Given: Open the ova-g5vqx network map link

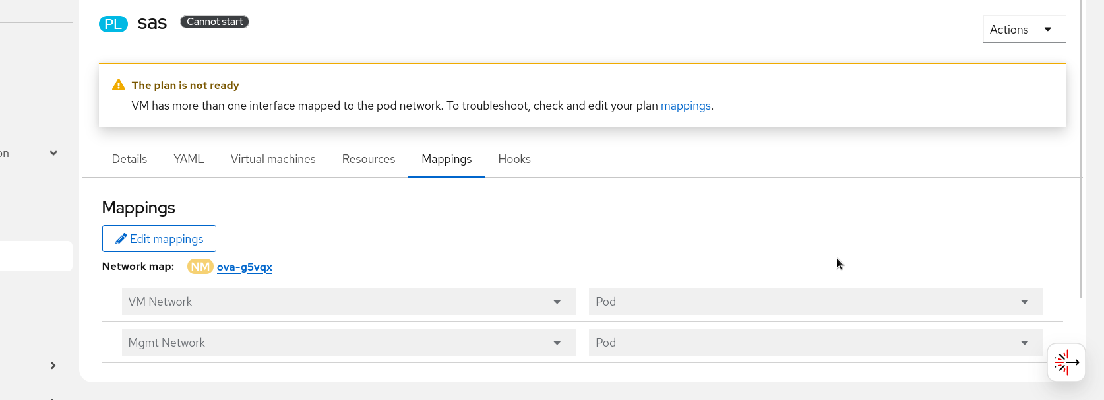Looking at the screenshot, I should click(x=245, y=267).
